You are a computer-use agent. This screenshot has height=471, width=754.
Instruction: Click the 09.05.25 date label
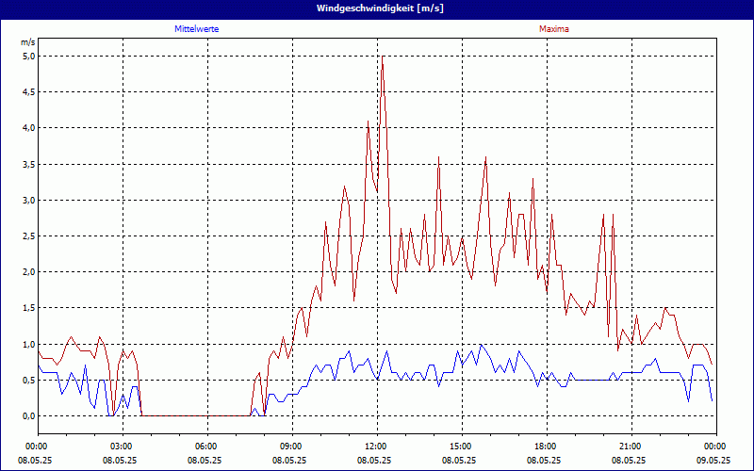[713, 461]
